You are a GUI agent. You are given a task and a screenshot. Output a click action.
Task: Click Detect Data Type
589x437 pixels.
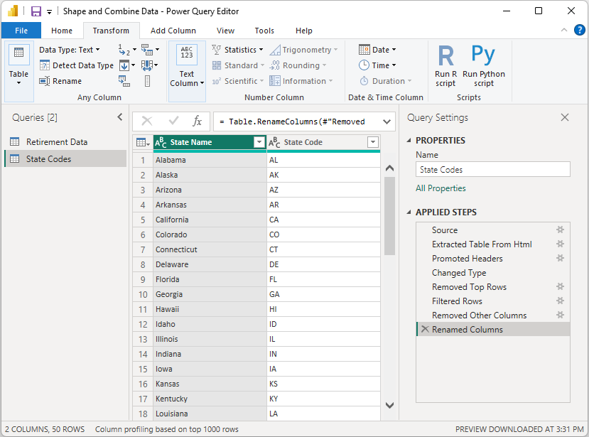[77, 65]
